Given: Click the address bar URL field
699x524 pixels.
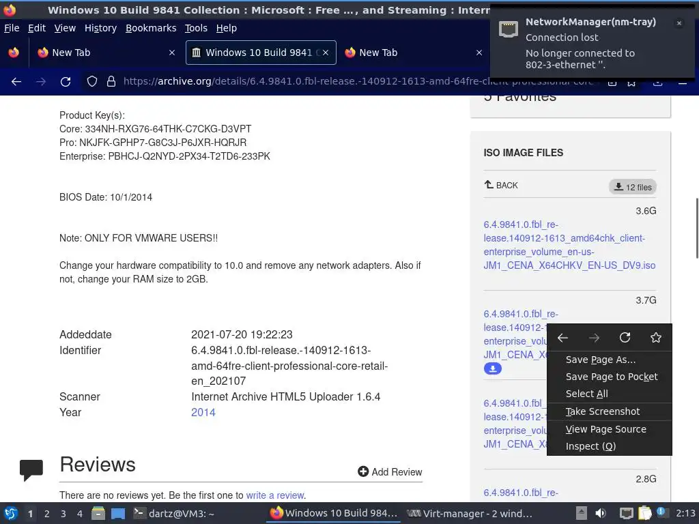Looking at the screenshot, I should click(356, 81).
